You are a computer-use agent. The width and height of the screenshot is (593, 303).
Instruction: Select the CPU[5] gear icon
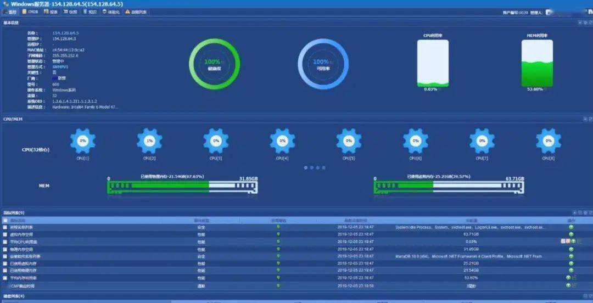tap(349, 141)
